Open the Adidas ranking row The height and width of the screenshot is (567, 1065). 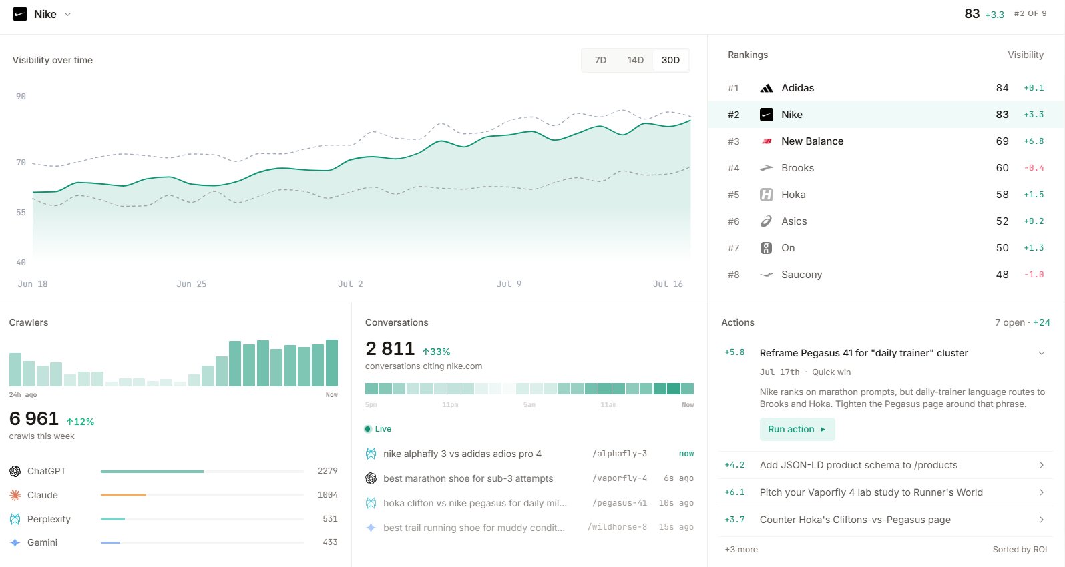coord(886,88)
